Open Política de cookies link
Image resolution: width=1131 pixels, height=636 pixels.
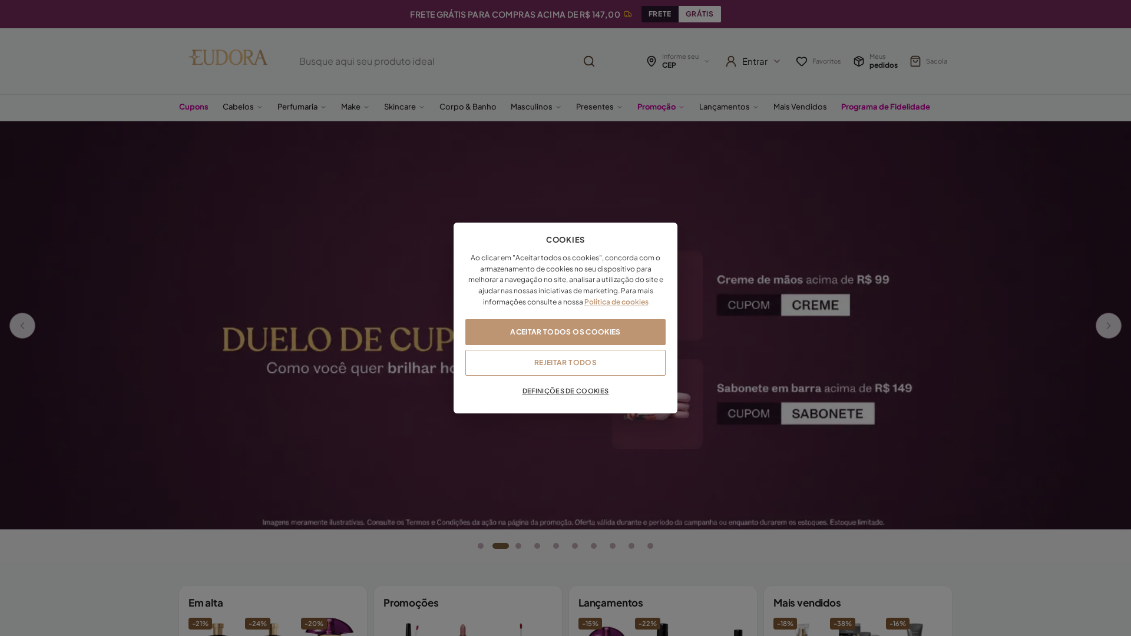tap(616, 302)
